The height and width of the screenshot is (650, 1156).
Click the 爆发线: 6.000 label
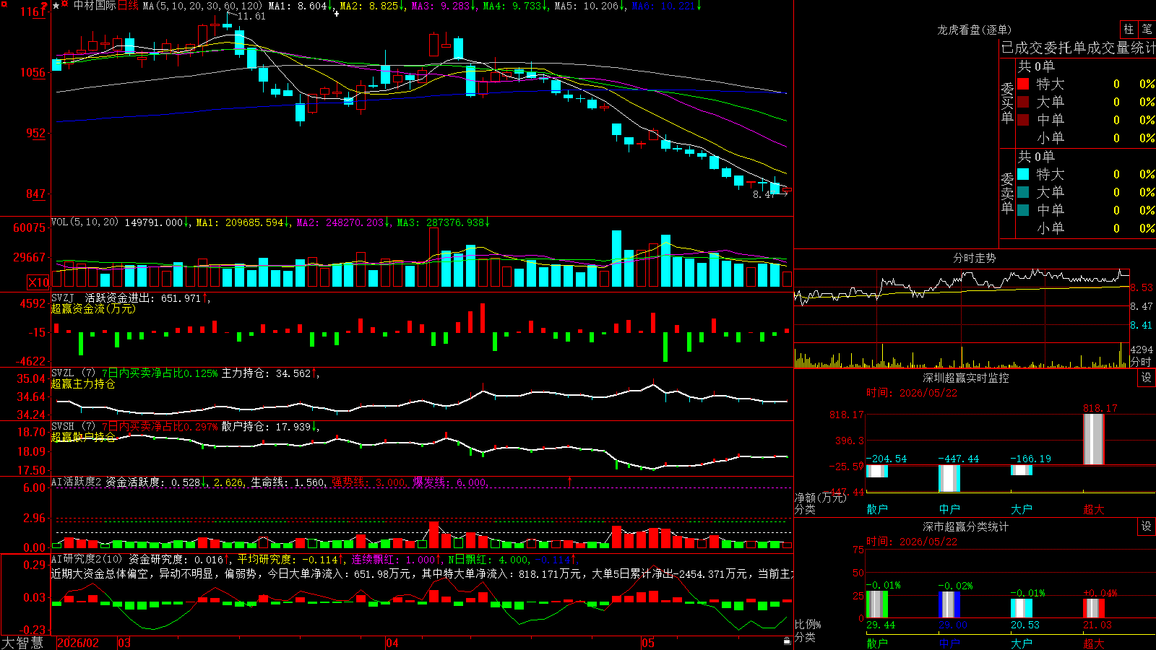pyautogui.click(x=449, y=482)
